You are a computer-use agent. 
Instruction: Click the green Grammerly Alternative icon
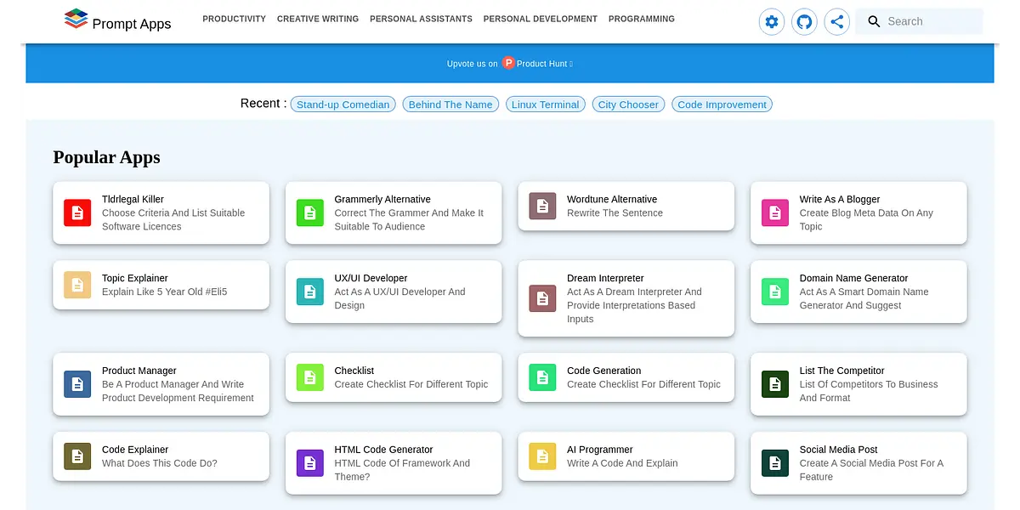click(x=309, y=212)
